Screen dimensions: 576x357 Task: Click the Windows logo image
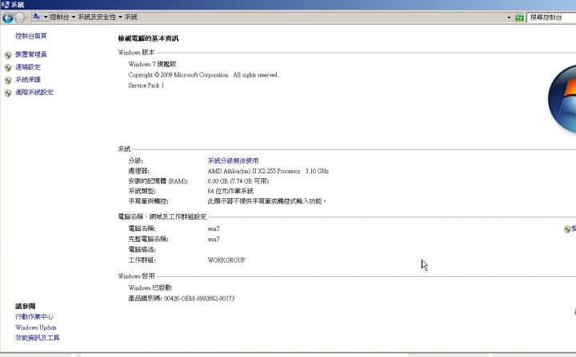(562, 99)
